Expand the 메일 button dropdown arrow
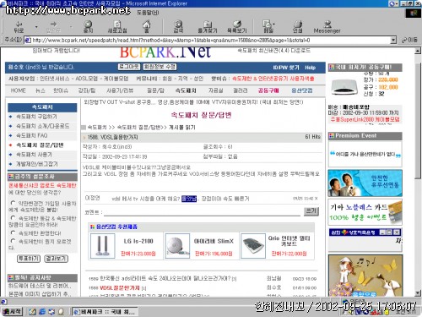The height and width of the screenshot is (317, 422). coord(274,25)
